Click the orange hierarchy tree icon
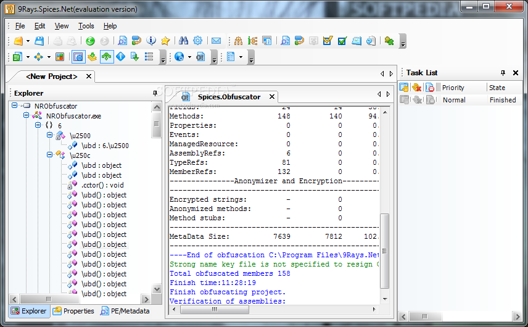The width and height of the screenshot is (528, 327). 238,41
